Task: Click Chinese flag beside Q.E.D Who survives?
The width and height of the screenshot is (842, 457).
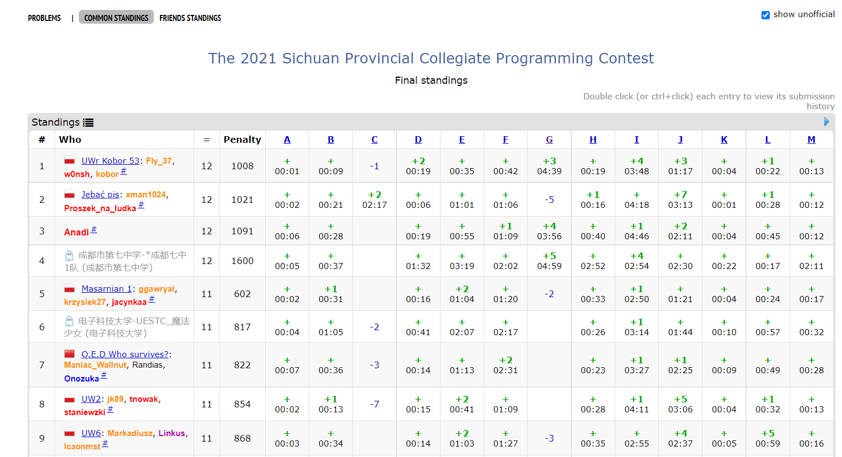Action: point(69,354)
